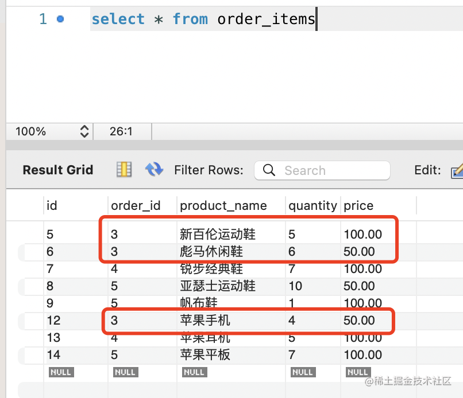463x398 pixels.
Task: Click the magnifier icon in Filter Rows
Action: 269,170
